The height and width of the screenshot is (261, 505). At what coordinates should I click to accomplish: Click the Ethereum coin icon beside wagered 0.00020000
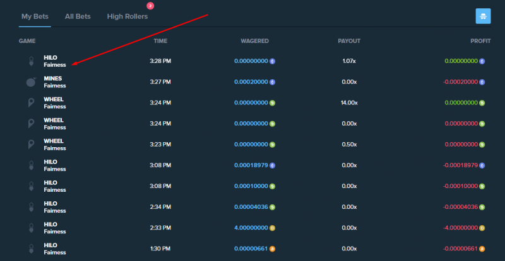tap(272, 82)
